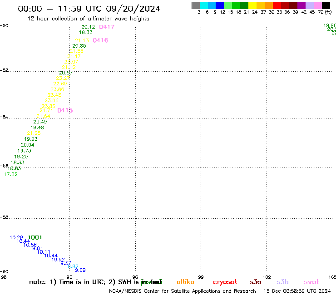Click the subtitle '12 hour collection of altimeter wave heights'
336x295 pixels.
88,19
